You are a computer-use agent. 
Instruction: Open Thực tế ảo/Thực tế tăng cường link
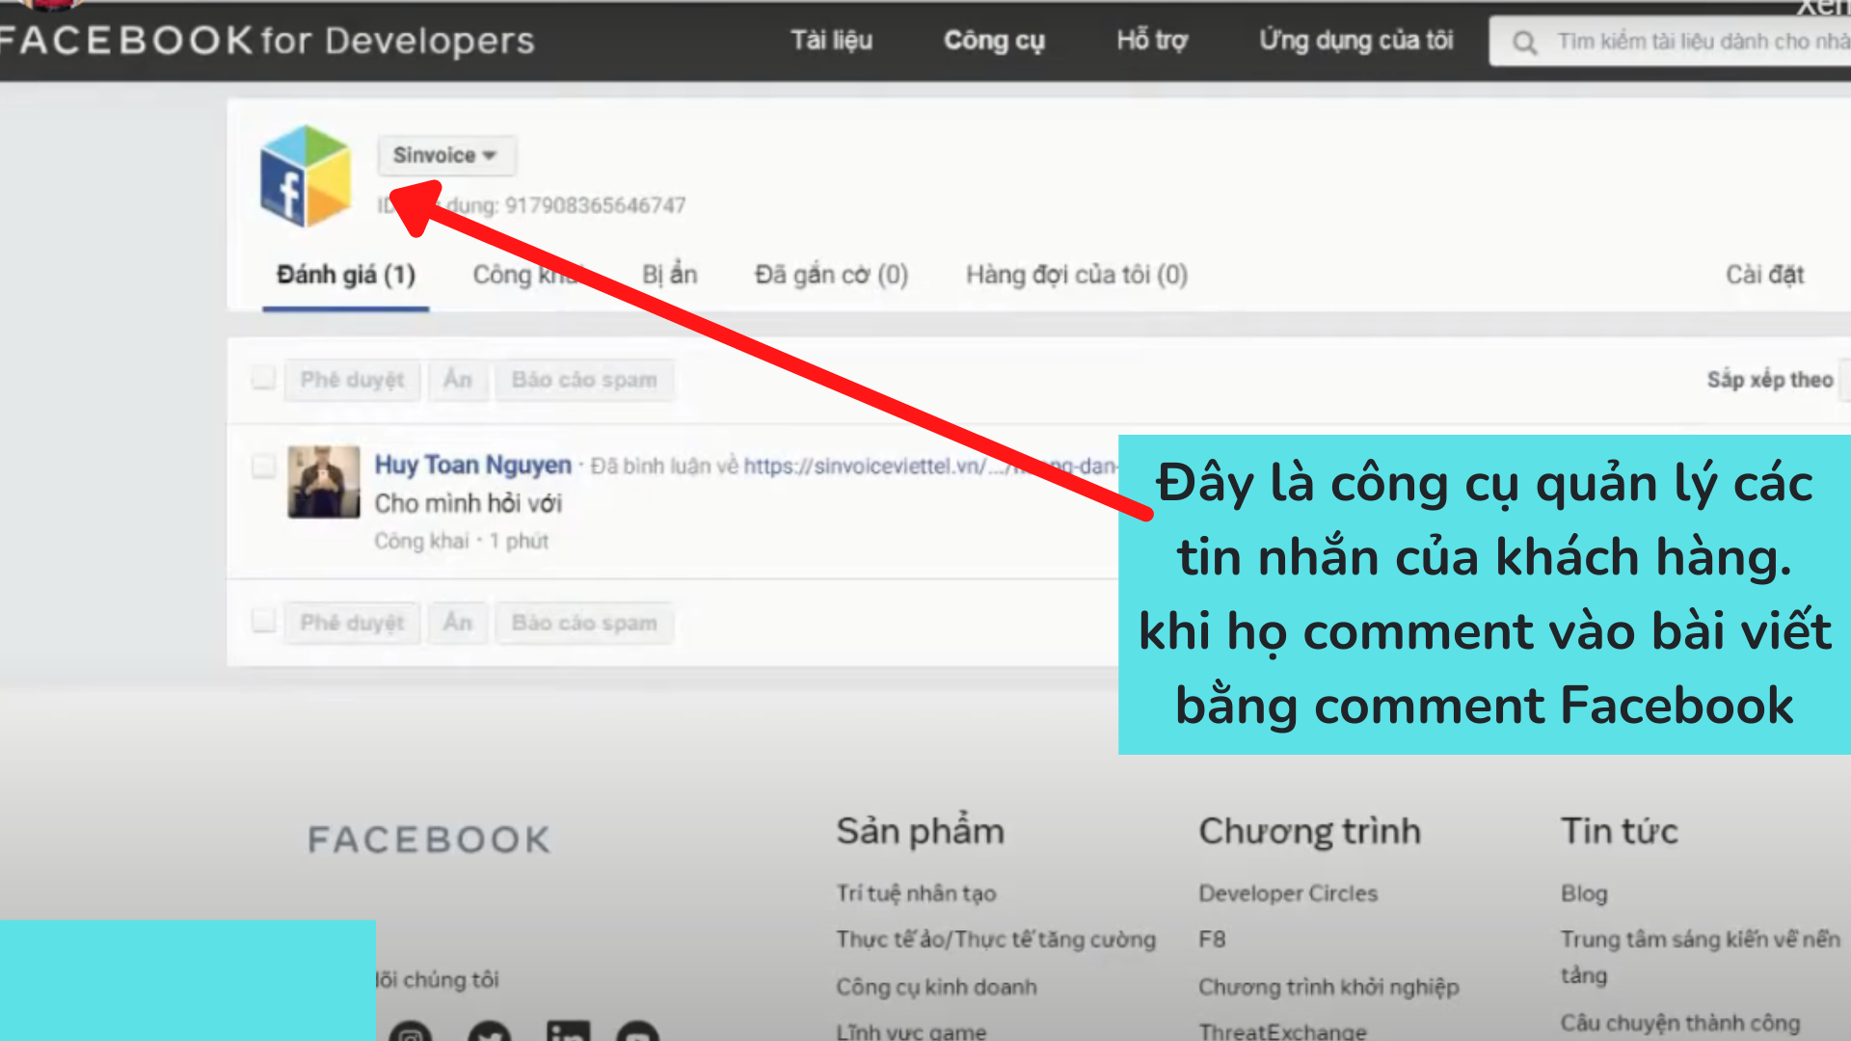pyautogui.click(x=996, y=940)
